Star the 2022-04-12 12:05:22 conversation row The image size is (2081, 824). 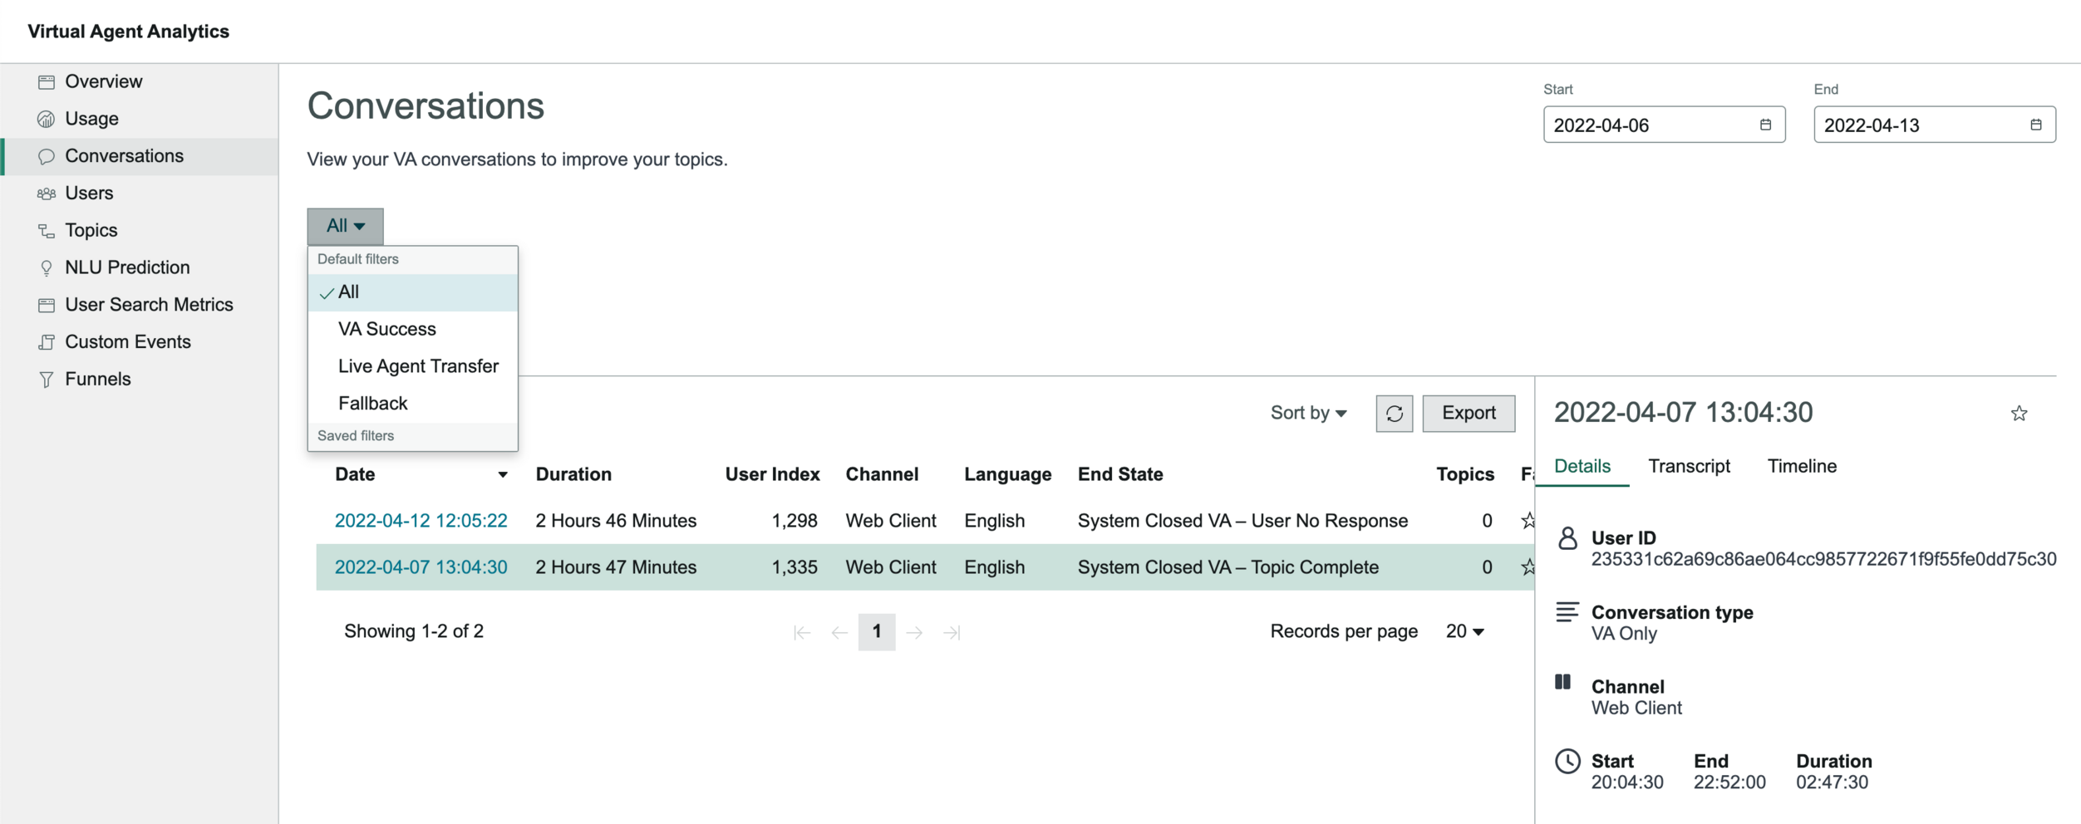1527,521
